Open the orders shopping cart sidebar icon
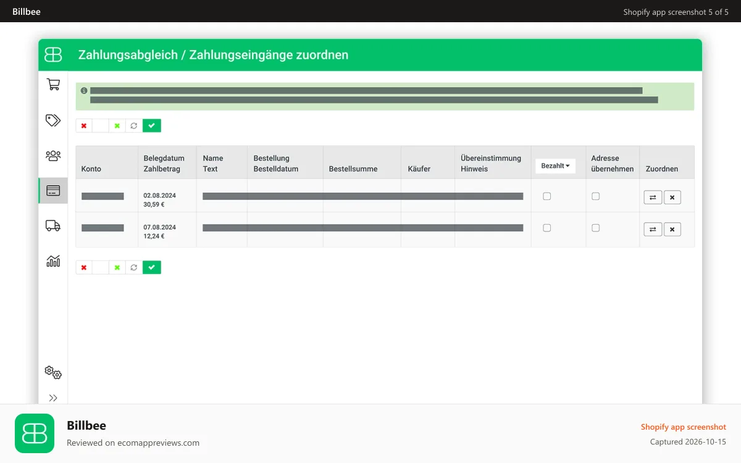The image size is (741, 463). click(53, 85)
